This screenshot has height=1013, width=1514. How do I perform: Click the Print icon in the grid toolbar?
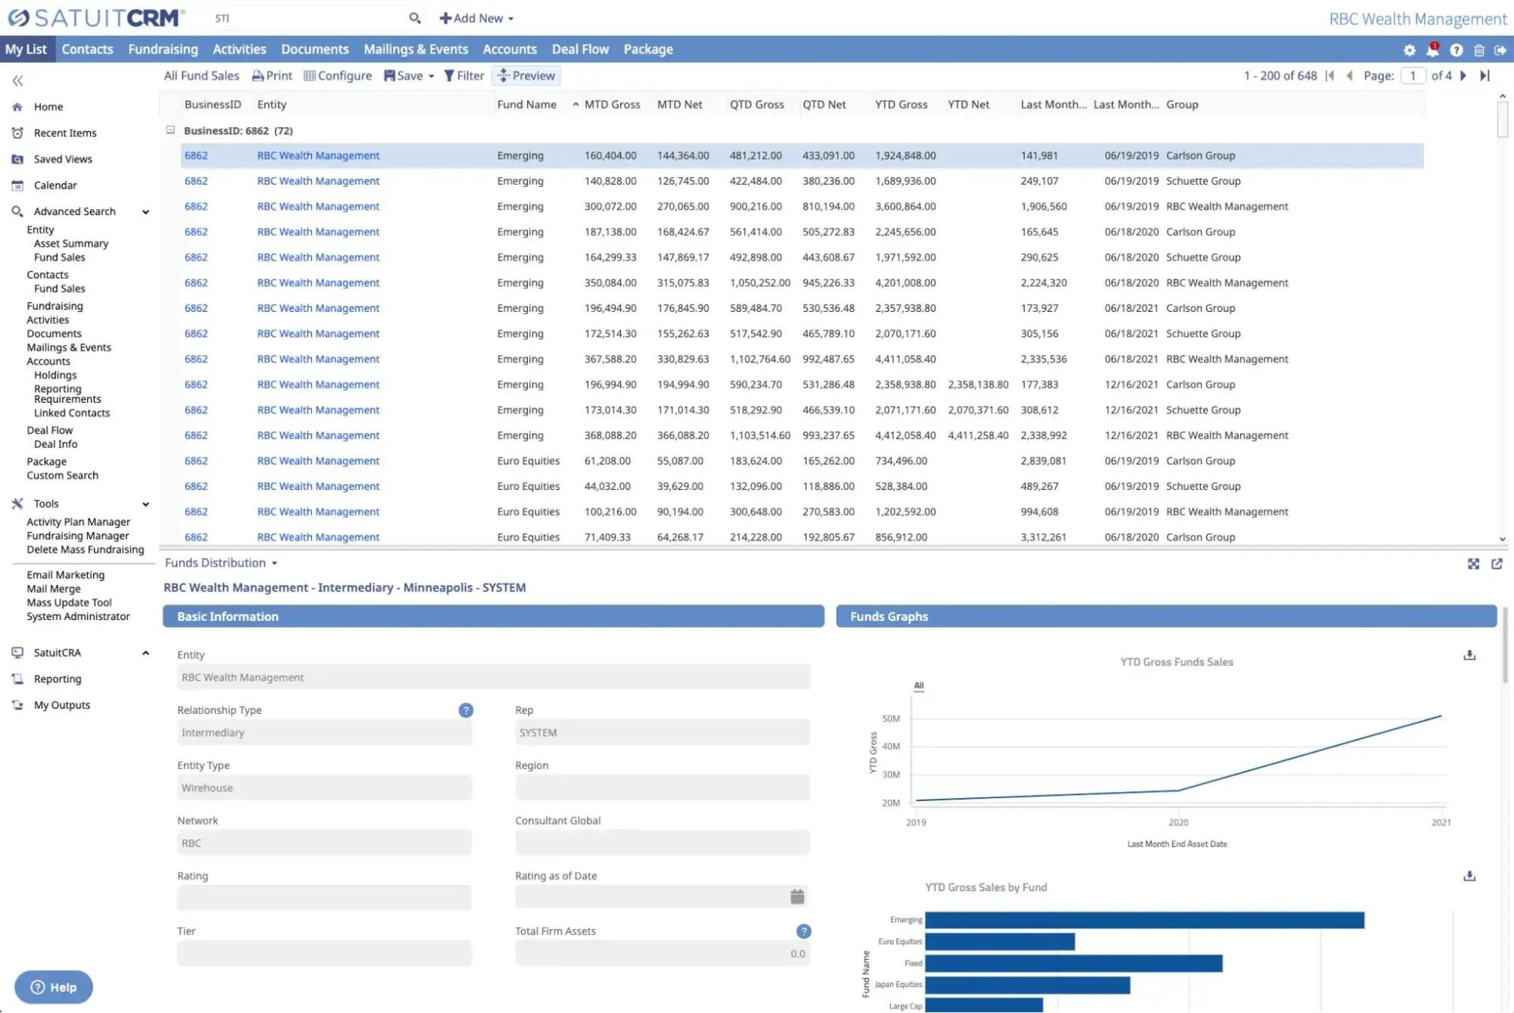pos(258,76)
